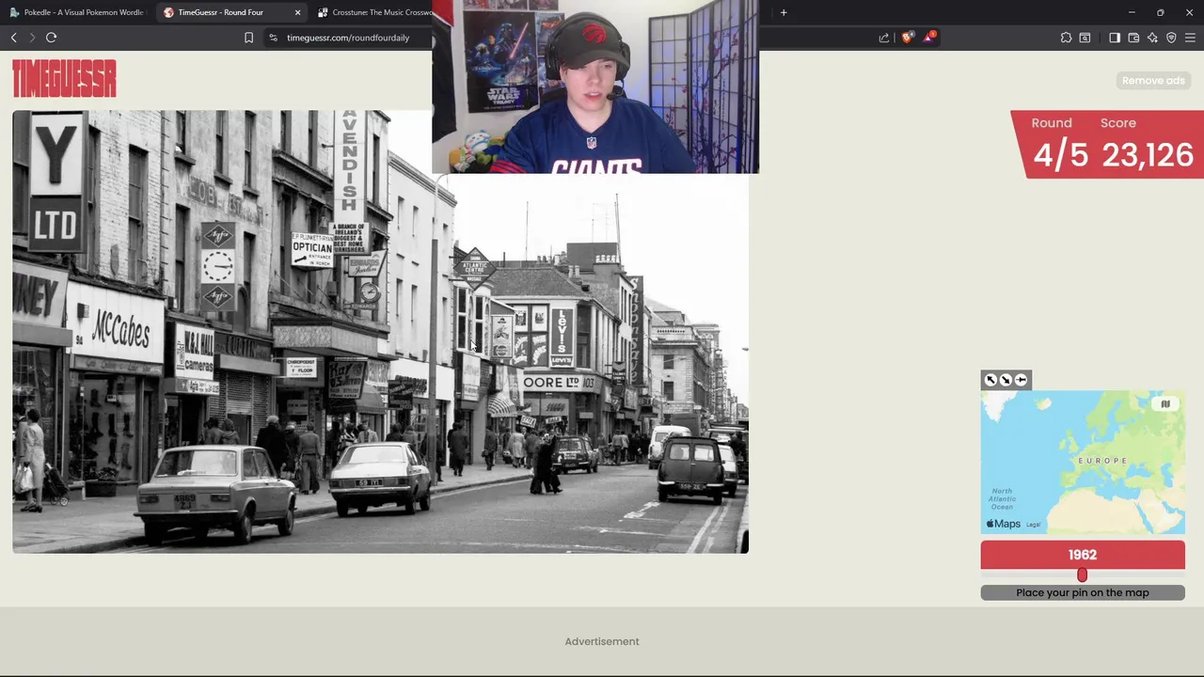Go back to the previous page

pyautogui.click(x=13, y=38)
